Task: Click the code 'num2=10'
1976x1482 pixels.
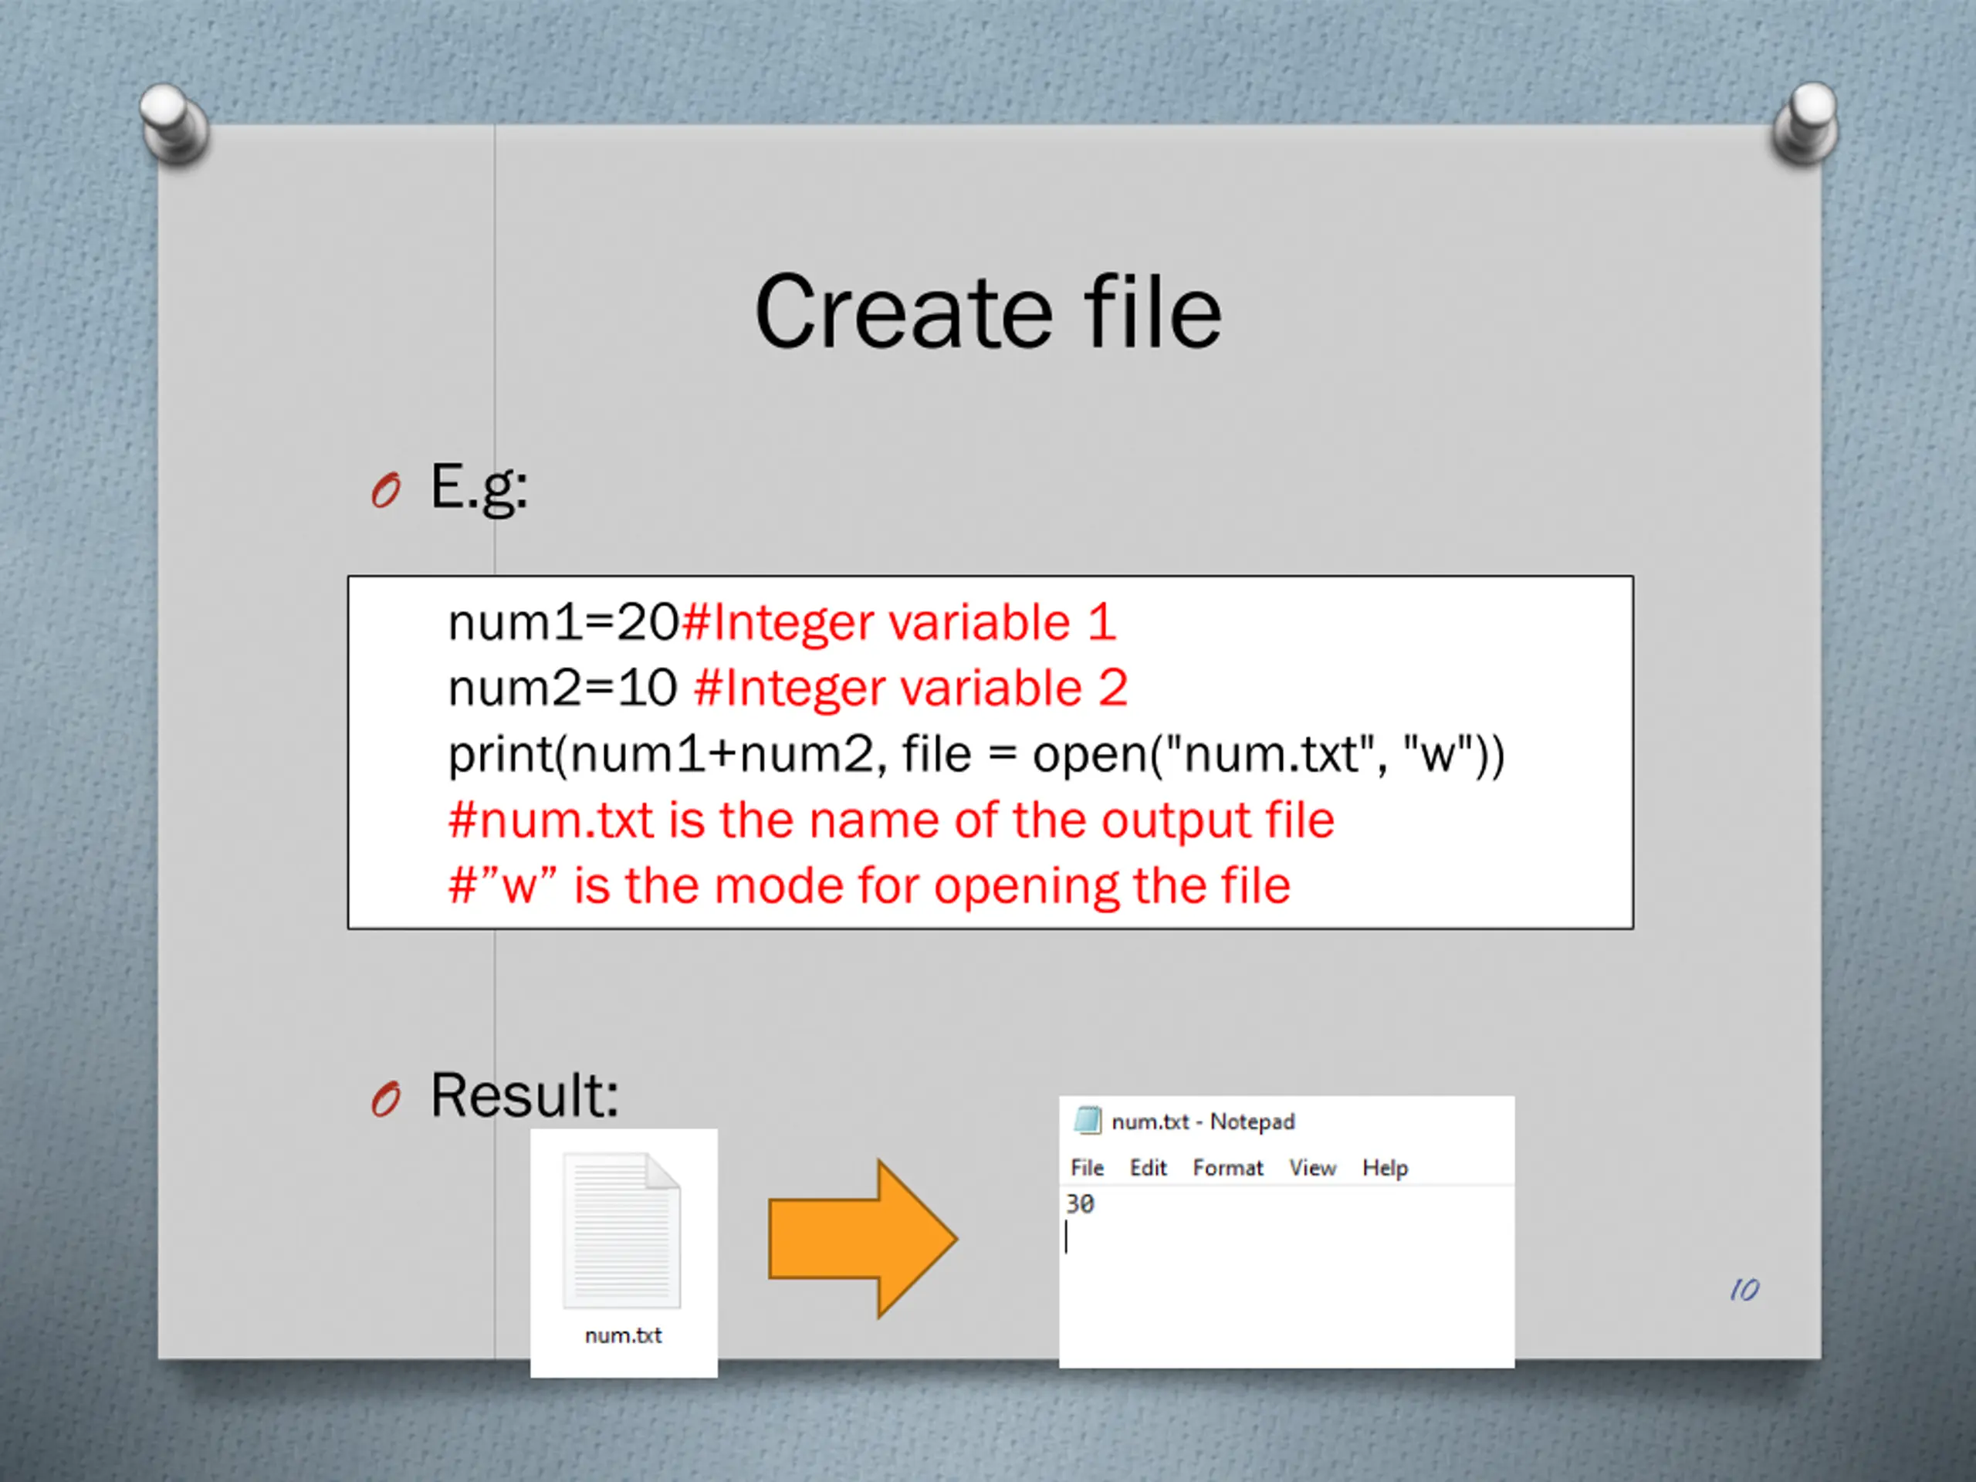Action: (563, 688)
